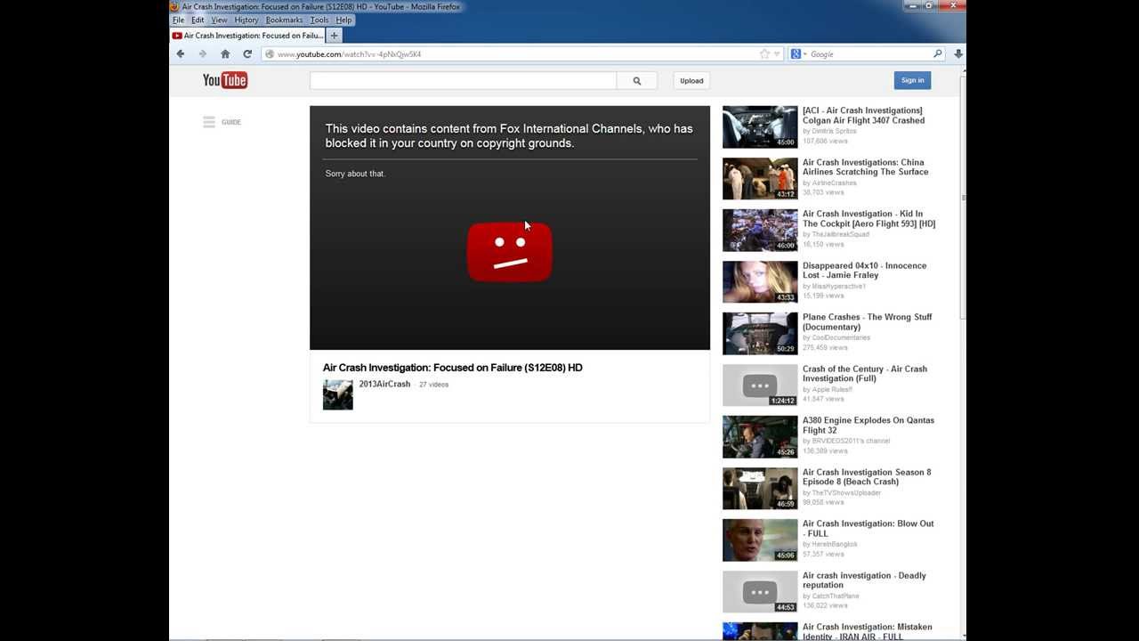
Task: Open Kid In The Cockpit video thumbnail
Action: tap(760, 231)
